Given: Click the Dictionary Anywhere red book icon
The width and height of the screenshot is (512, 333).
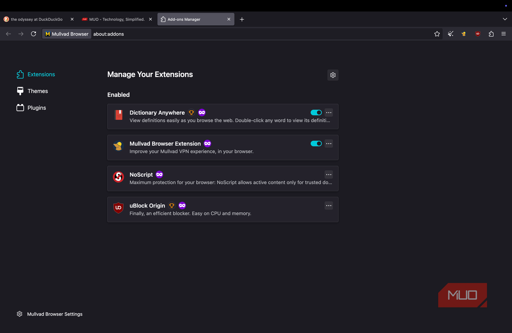Looking at the screenshot, I should point(119,115).
